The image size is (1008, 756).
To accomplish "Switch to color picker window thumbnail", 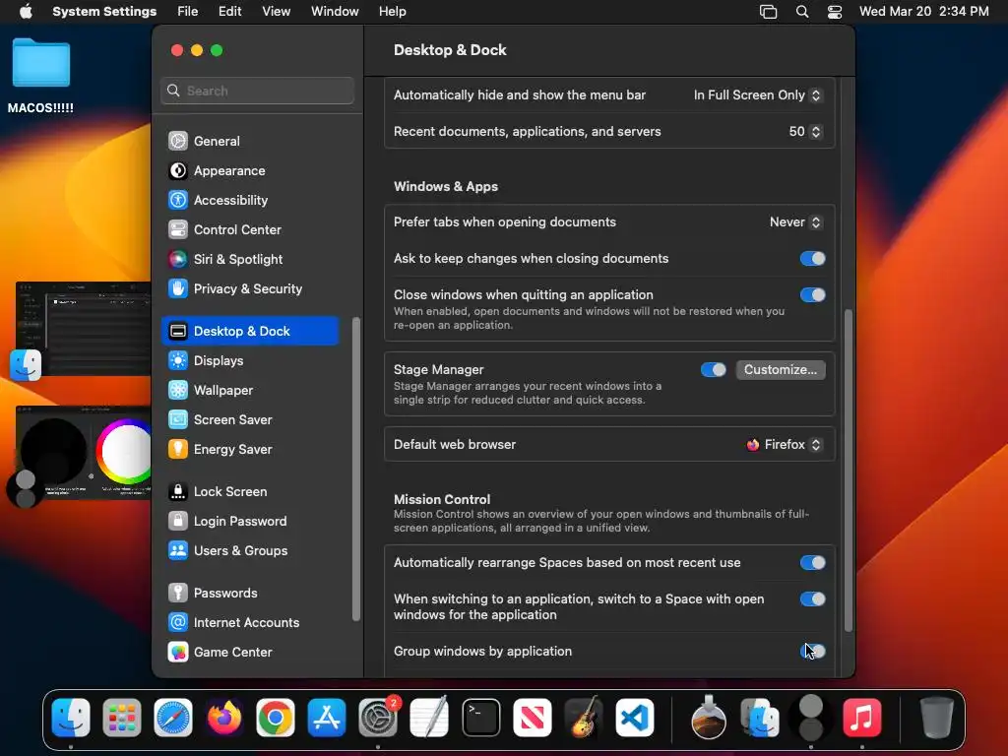I will [83, 453].
